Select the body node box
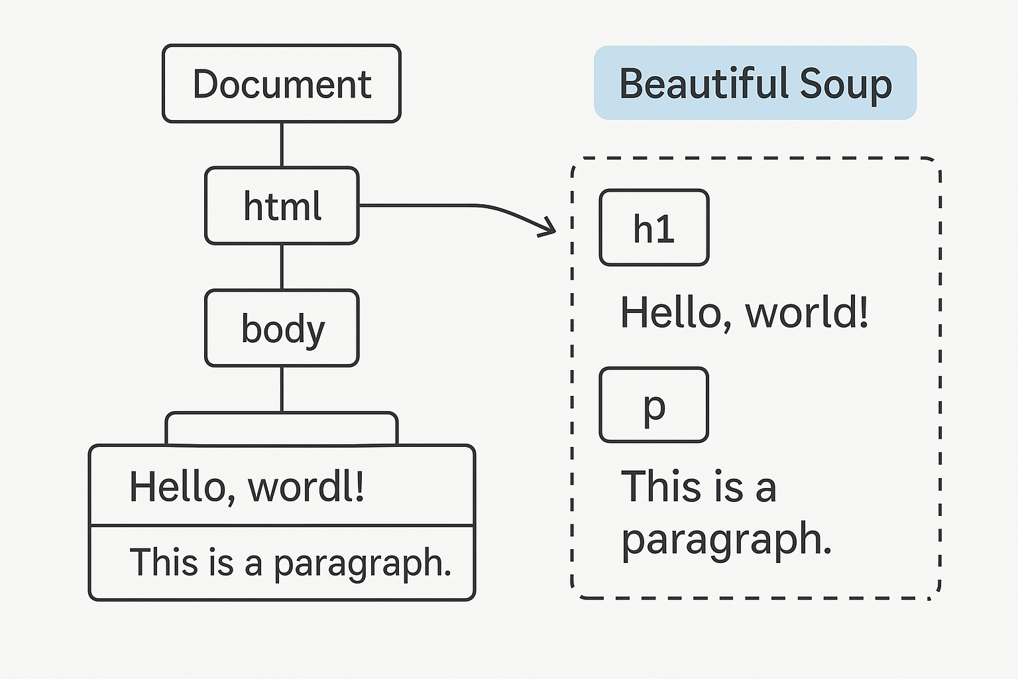Viewport: 1018px width, 679px height. (x=282, y=328)
